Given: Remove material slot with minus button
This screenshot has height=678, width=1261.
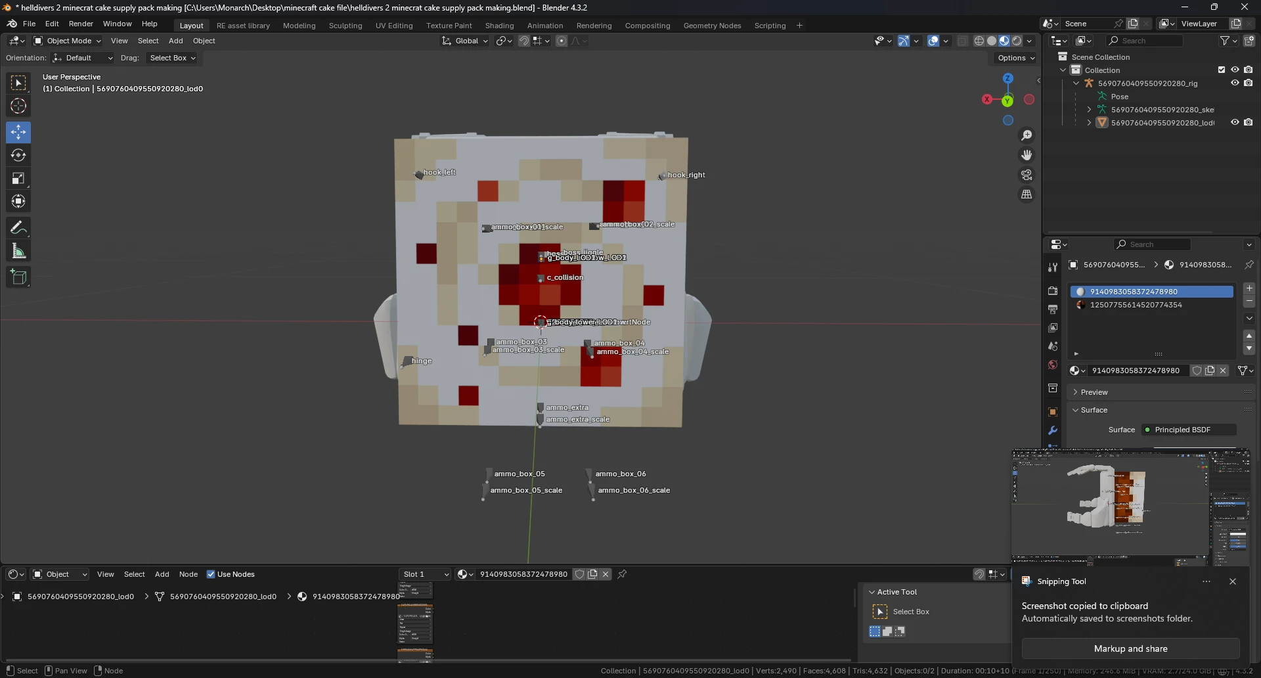Looking at the screenshot, I should click(1249, 302).
